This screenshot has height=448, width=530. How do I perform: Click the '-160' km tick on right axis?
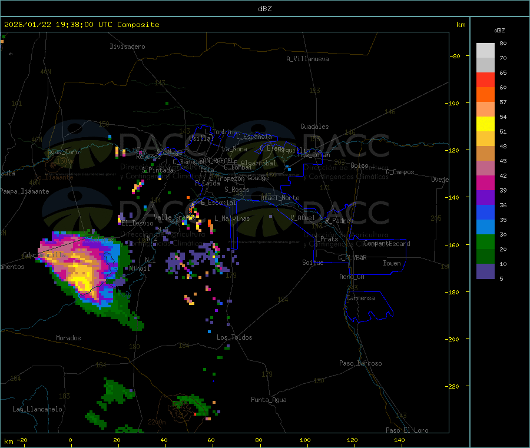pyautogui.click(x=452, y=245)
